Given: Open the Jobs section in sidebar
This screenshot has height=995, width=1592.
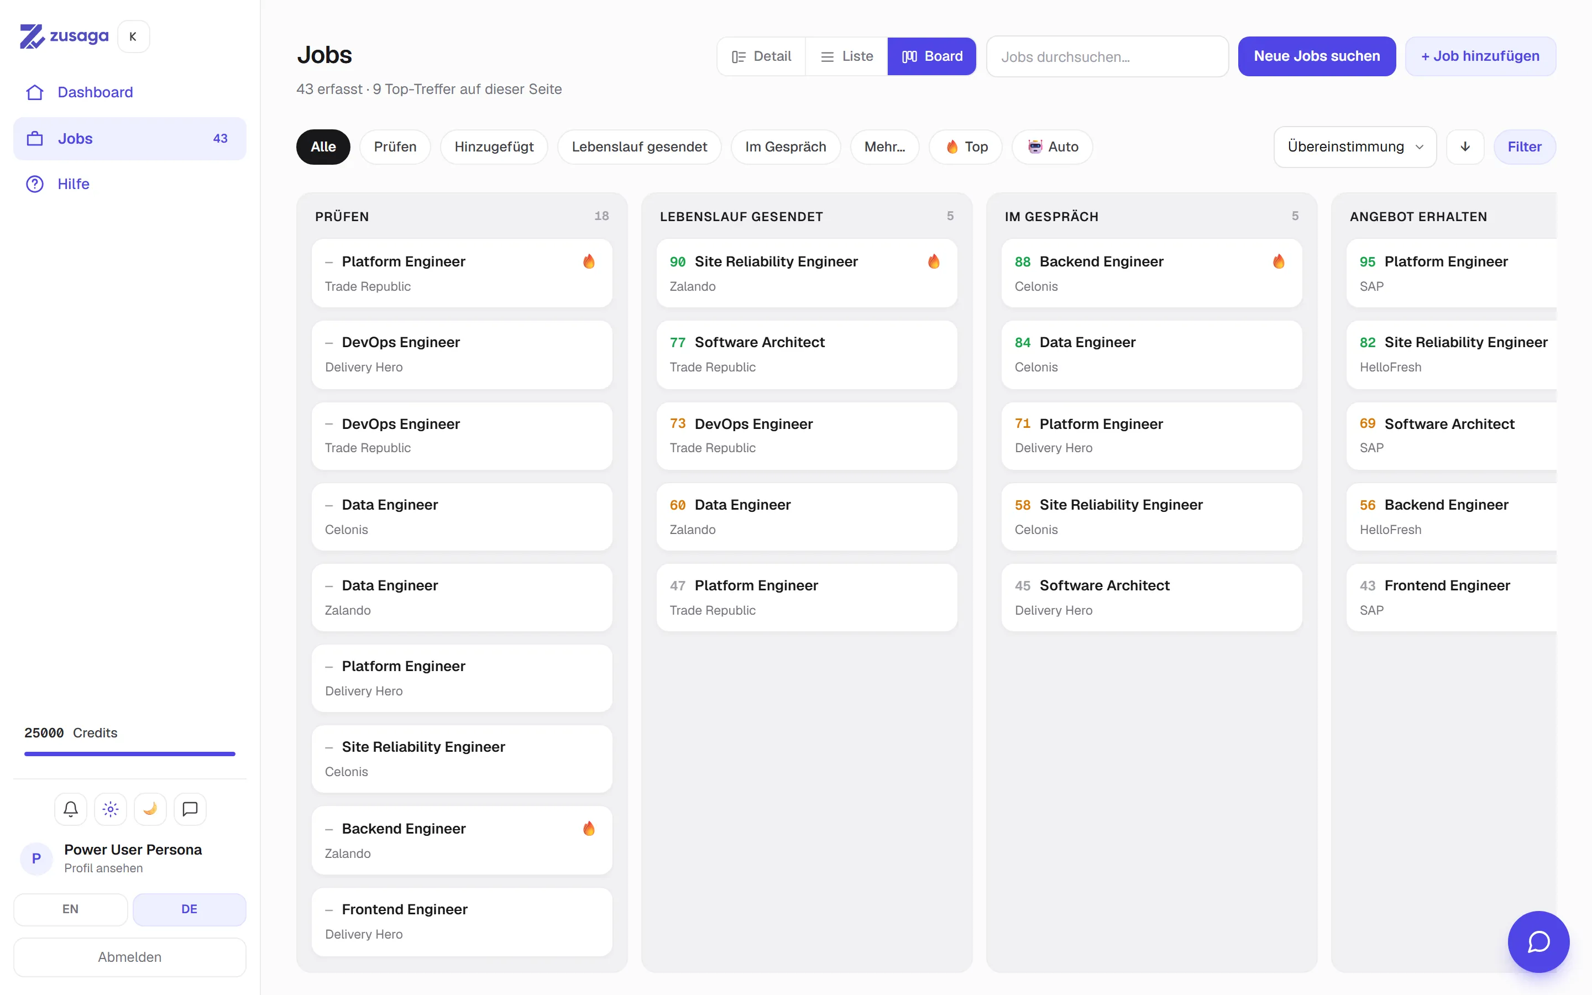Looking at the screenshot, I should click(129, 139).
